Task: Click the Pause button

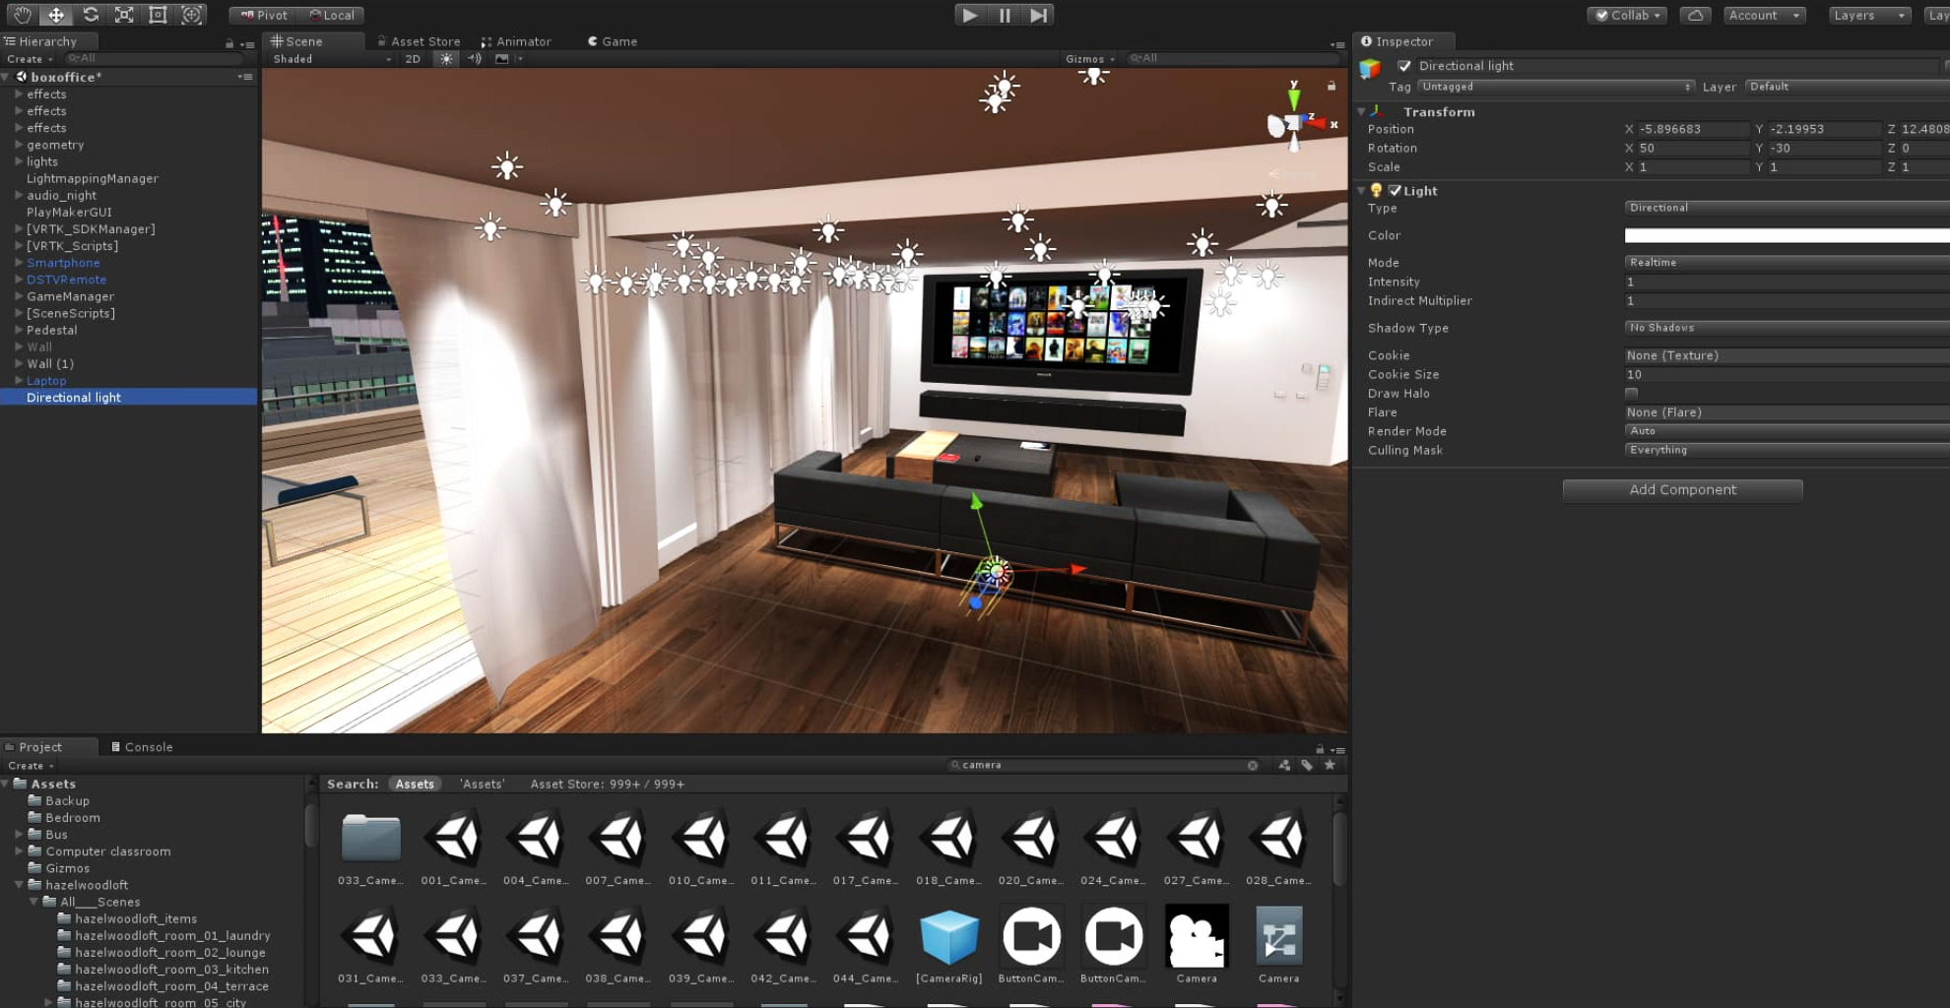Action: coord(1005,15)
